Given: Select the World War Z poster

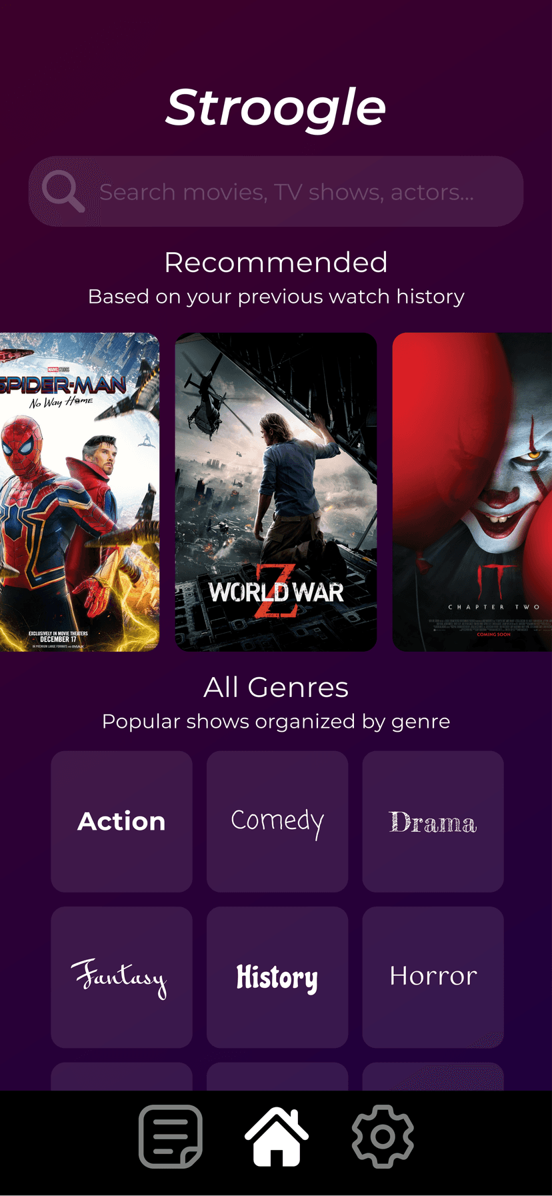Looking at the screenshot, I should [x=276, y=492].
